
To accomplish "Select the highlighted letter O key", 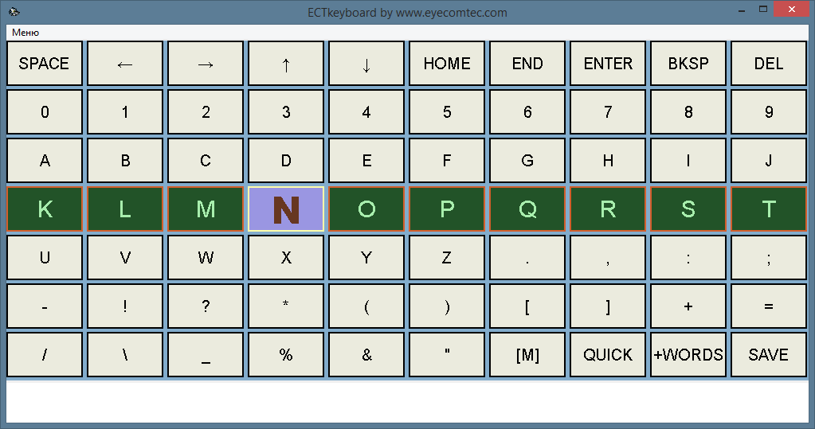I will coord(366,209).
